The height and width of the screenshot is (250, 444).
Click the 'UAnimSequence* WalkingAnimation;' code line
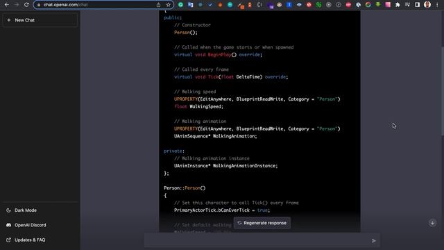(x=216, y=136)
